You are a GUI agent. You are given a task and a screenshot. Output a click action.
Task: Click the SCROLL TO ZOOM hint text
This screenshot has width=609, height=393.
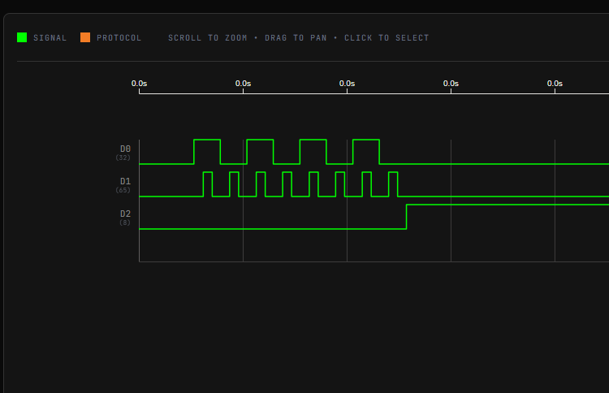pos(207,37)
